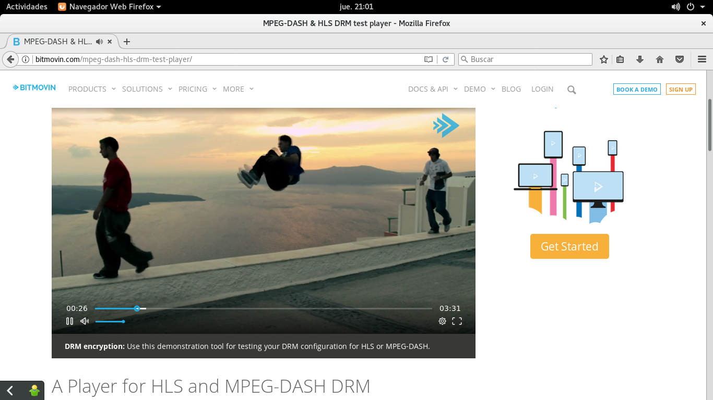
Task: Mute the player volume speaker icon
Action: 85,321
